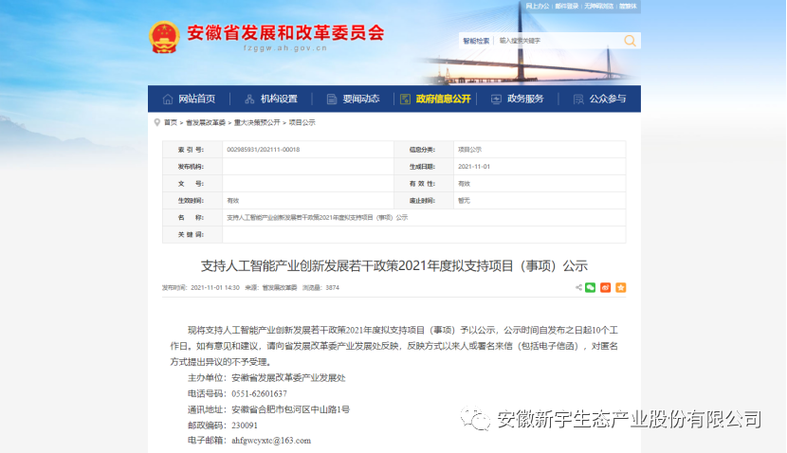Share the article via Weibo icon
Screen dimensions: 787x453
(605, 287)
